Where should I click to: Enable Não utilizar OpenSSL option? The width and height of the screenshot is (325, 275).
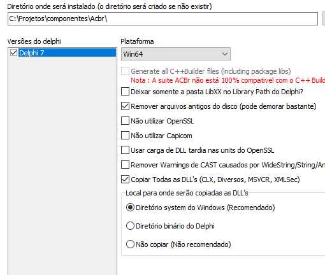pyautogui.click(x=125, y=121)
